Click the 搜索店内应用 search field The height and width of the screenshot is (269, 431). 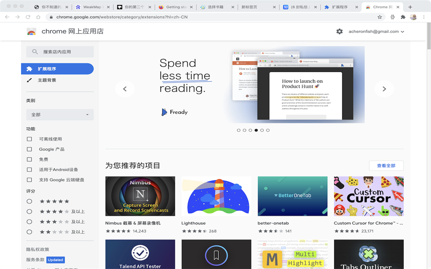tap(60, 52)
